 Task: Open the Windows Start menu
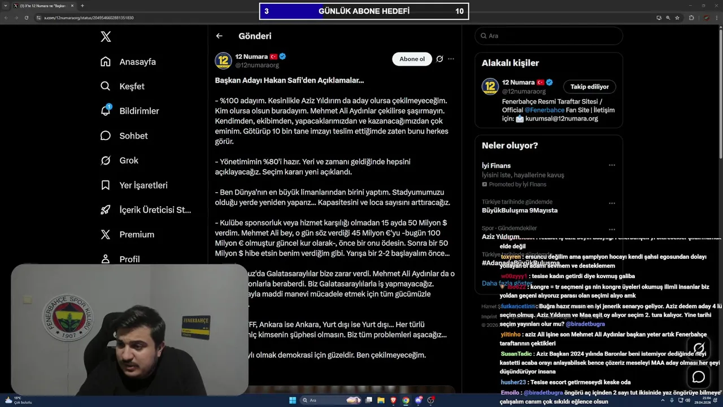coord(293,400)
